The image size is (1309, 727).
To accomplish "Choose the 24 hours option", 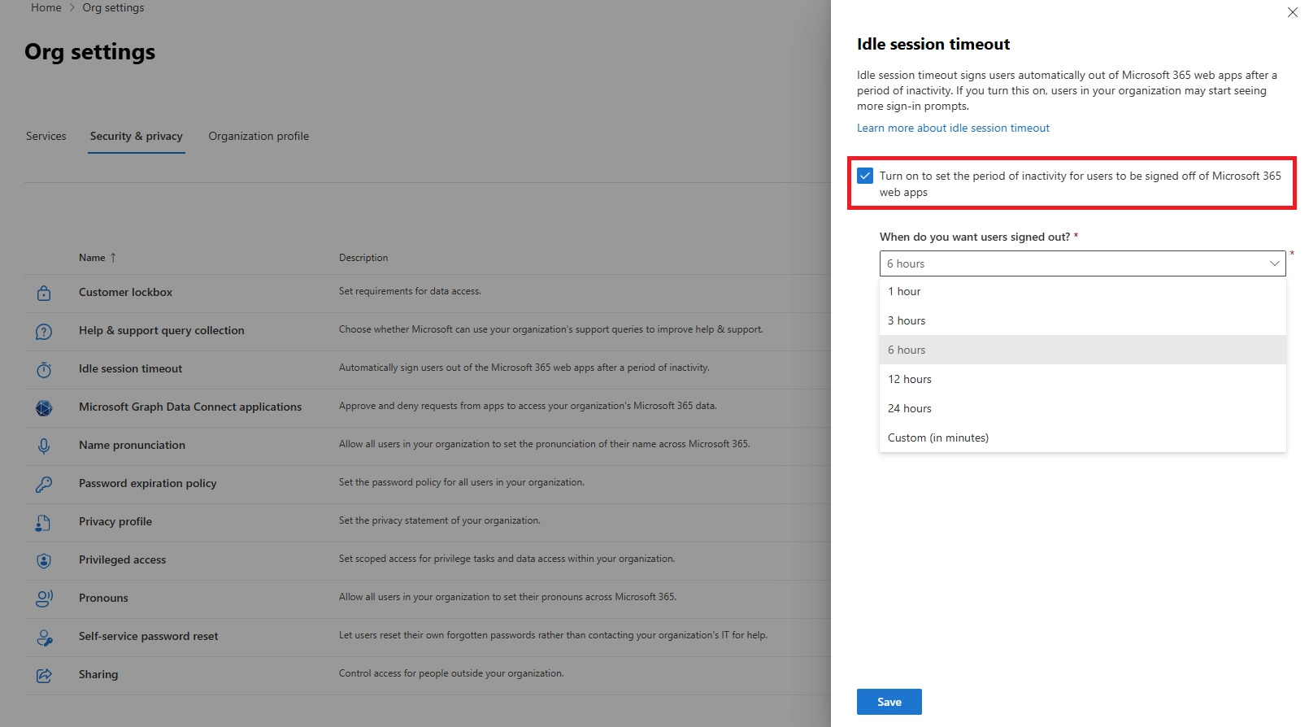I will coord(1082,408).
